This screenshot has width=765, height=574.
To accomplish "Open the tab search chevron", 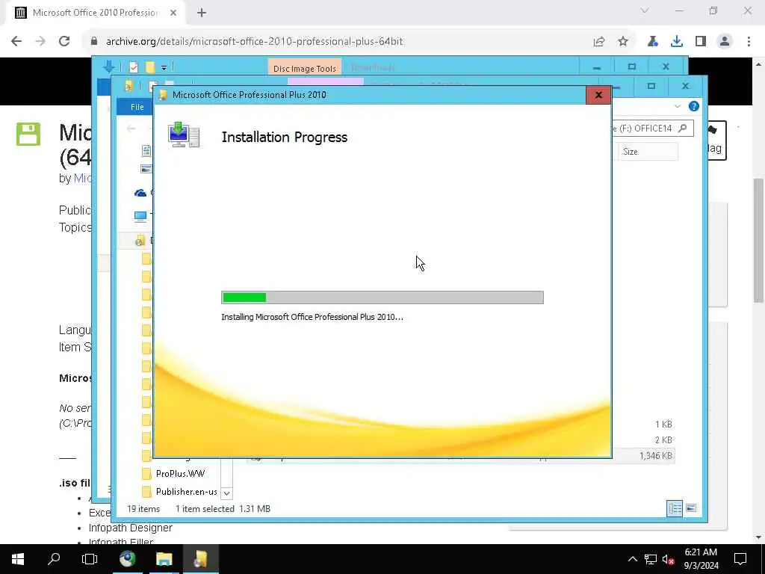I will tap(645, 10).
